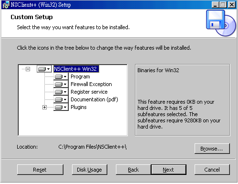Viewport: 238px width, 184px height.
Task: Cancel the NSClient++ setup
Action: click(212, 170)
